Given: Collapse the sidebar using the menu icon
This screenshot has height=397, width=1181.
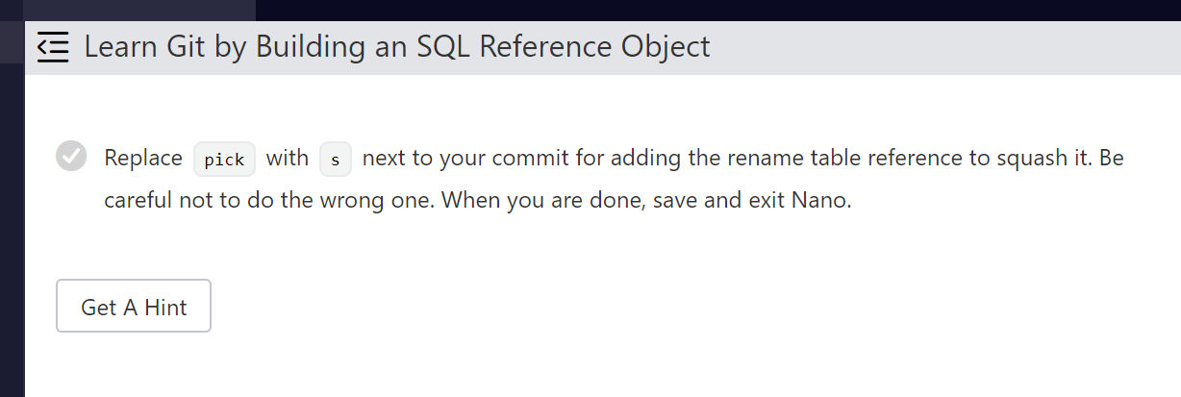Looking at the screenshot, I should [53, 46].
